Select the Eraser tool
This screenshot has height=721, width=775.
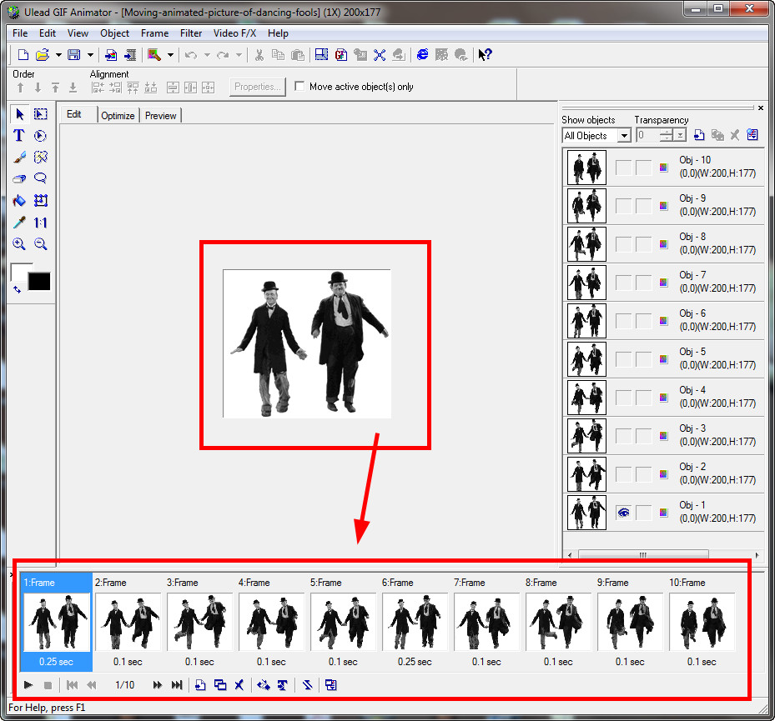pos(19,178)
